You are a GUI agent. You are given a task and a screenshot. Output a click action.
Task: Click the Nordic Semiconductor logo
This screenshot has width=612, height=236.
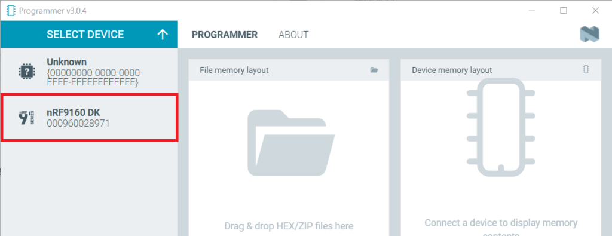(589, 34)
